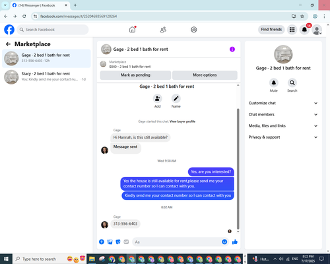The width and height of the screenshot is (330, 264).
Task: Expand Chat members section
Action: 283,114
